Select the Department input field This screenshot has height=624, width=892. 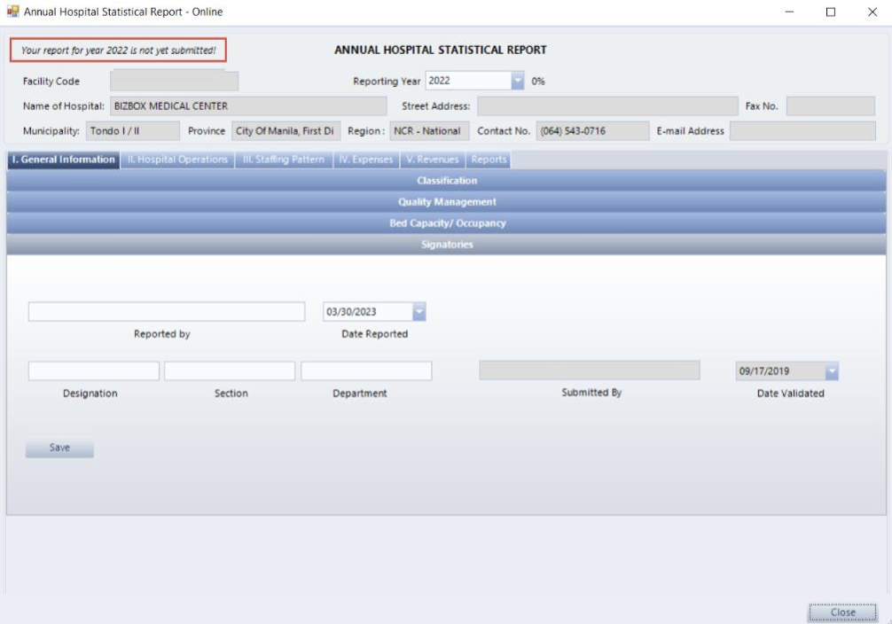point(365,371)
